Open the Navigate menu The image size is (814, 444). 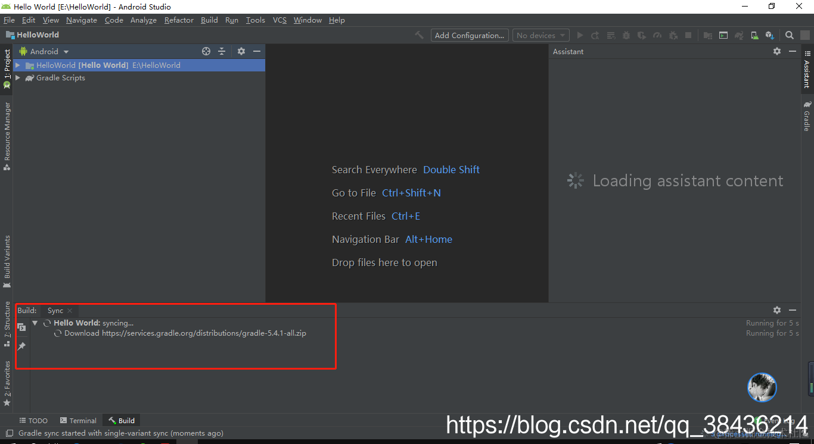coord(82,20)
